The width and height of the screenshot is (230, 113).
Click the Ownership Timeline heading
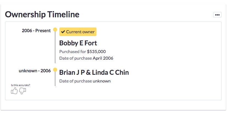[42, 15]
